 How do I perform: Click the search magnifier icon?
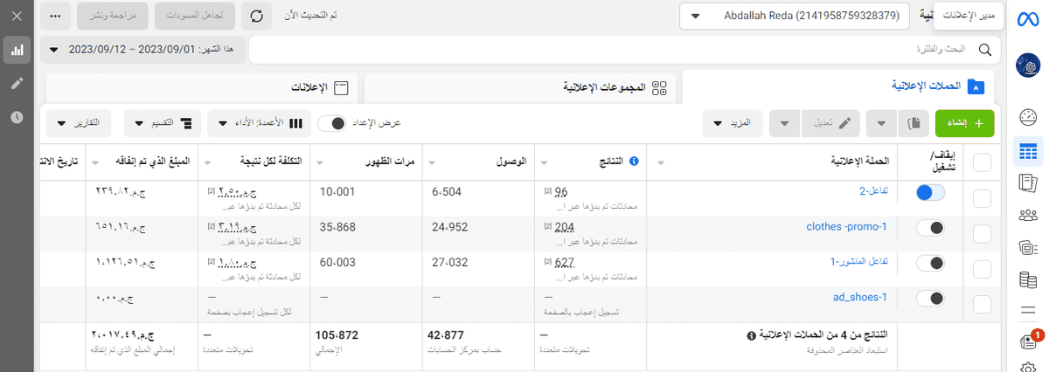click(x=984, y=50)
